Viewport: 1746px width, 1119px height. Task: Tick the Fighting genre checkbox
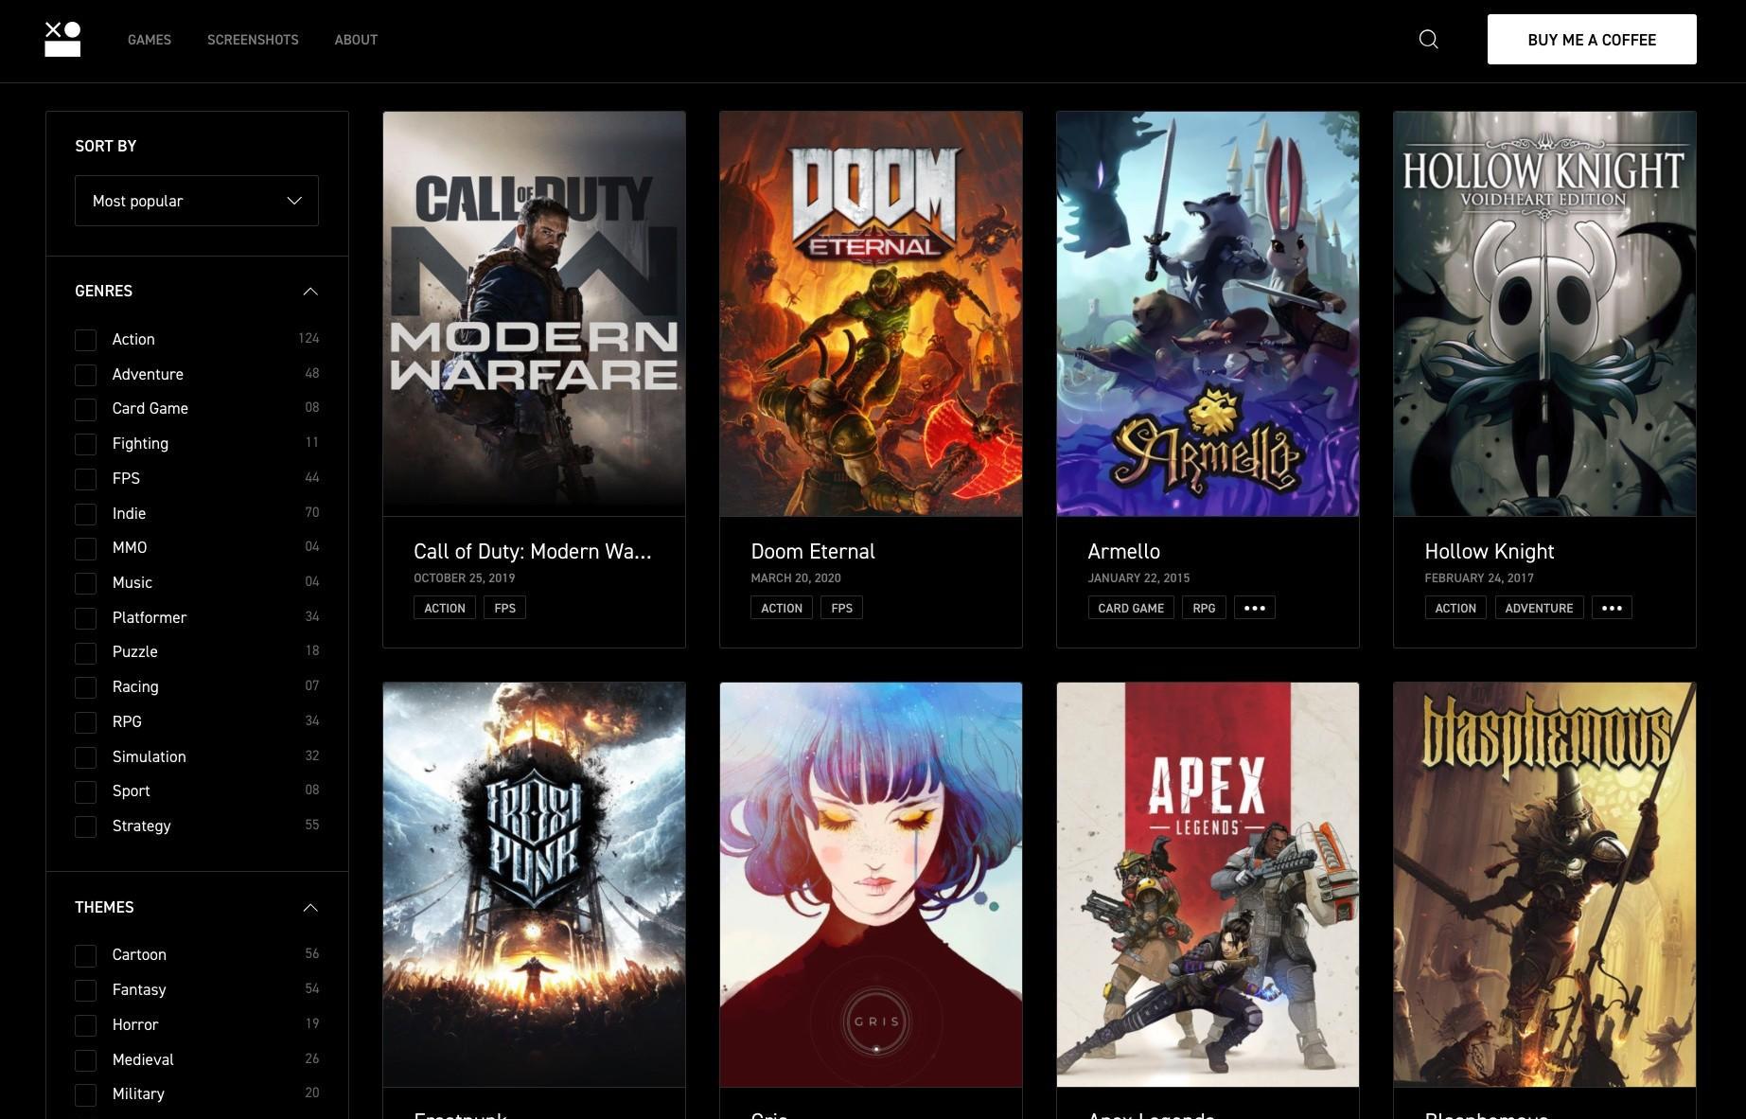pyautogui.click(x=86, y=444)
